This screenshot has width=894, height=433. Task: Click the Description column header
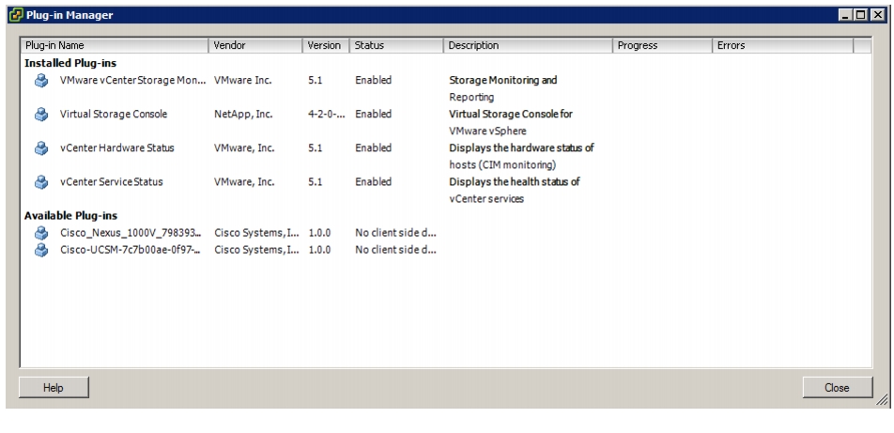528,46
